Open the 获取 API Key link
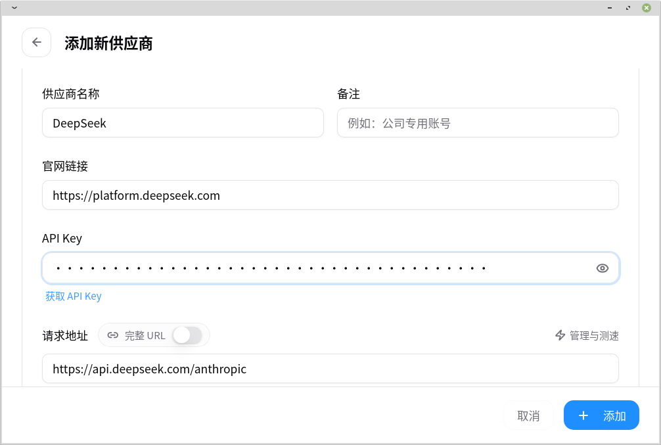The height and width of the screenshot is (445, 661). tap(74, 296)
